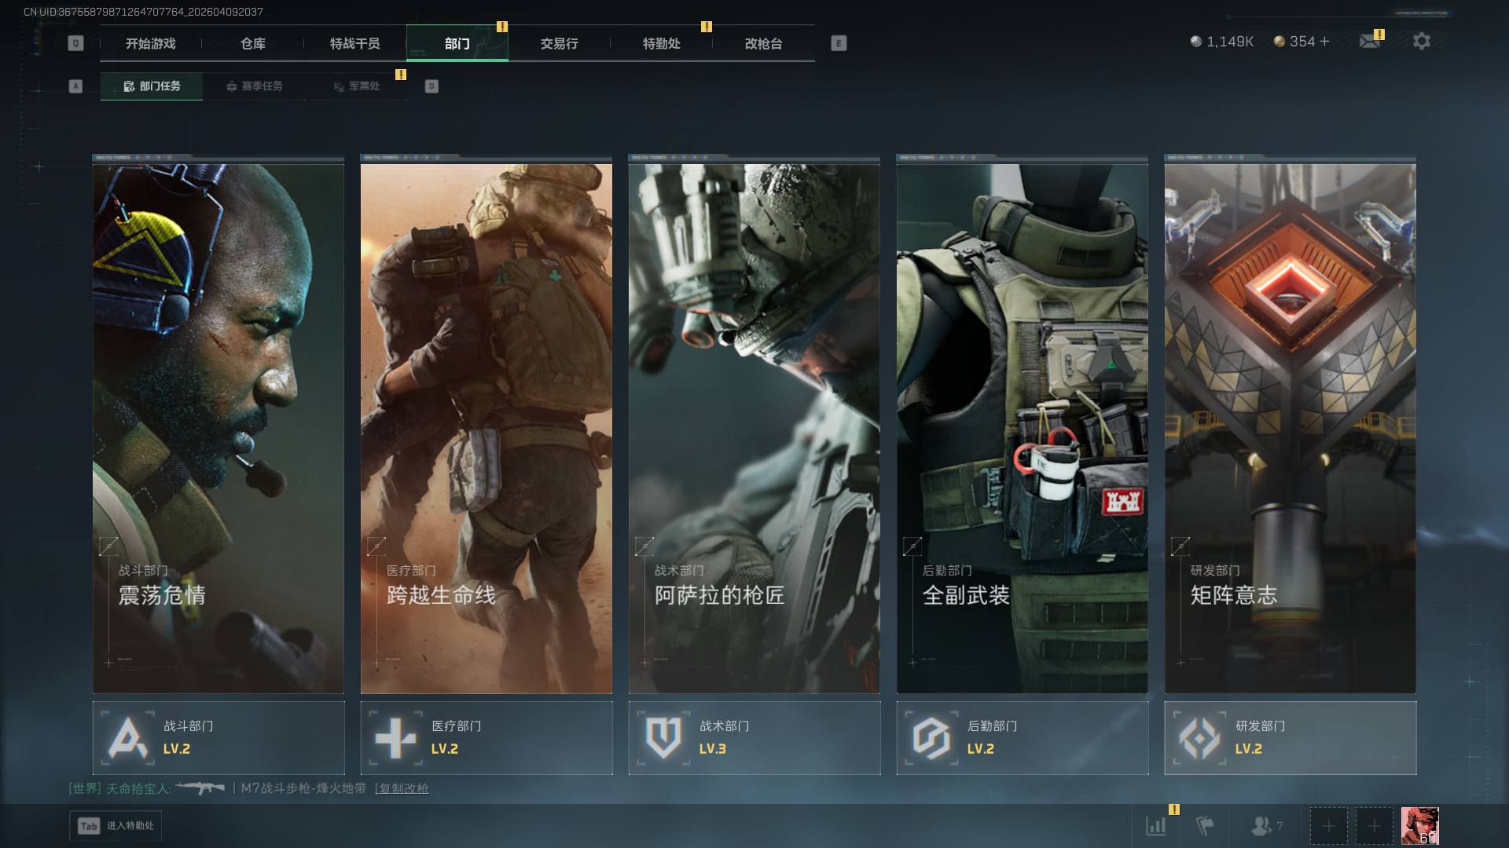Switch to the 开始游戏 tab
Image resolution: width=1509 pixels, height=848 pixels.
[x=150, y=43]
